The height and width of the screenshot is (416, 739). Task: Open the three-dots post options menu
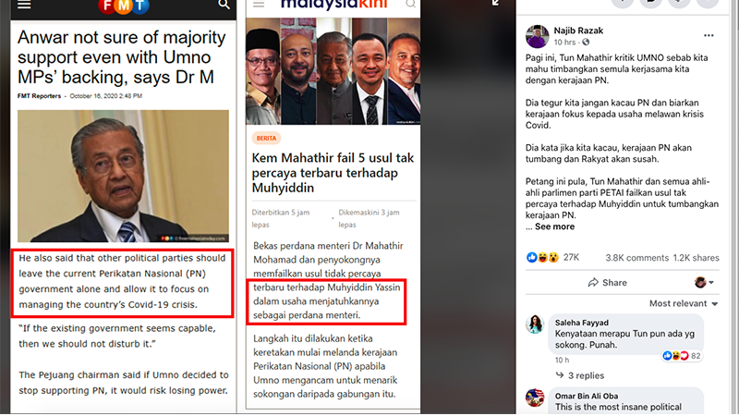(709, 36)
